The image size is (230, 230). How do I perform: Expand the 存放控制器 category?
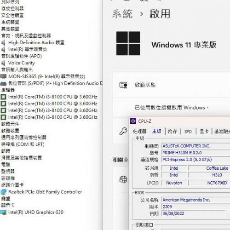12,8
